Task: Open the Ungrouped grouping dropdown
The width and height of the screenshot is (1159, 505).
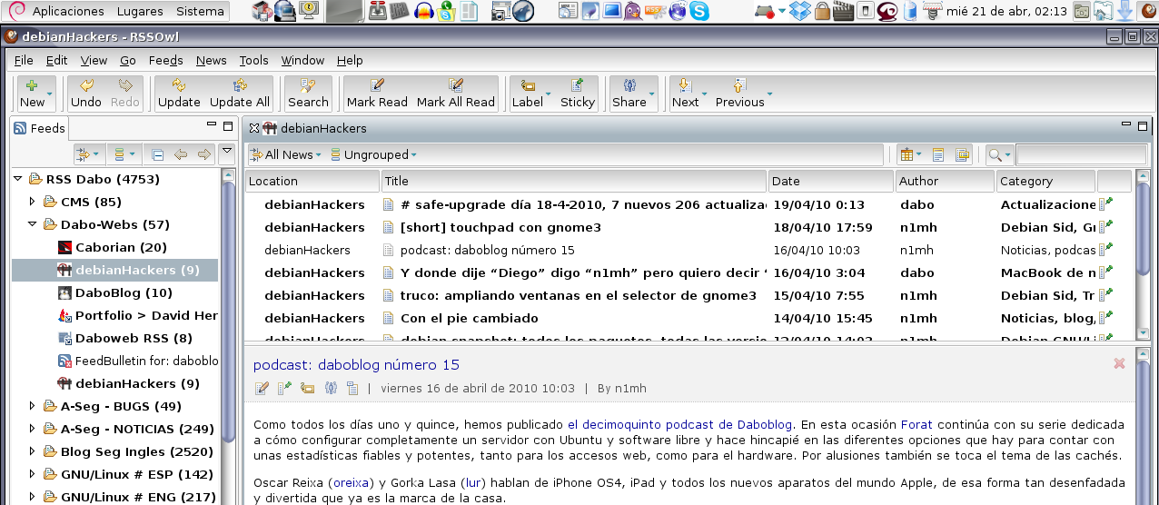Action: click(x=373, y=154)
